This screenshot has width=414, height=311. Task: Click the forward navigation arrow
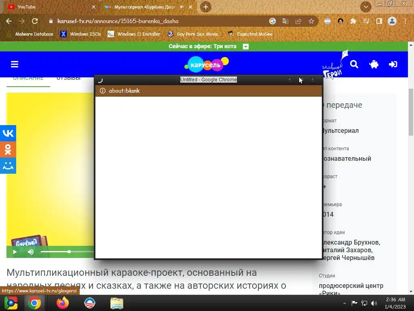[22, 21]
